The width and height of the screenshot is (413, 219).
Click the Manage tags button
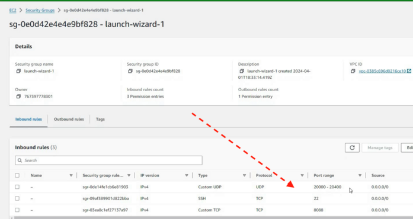380,147
